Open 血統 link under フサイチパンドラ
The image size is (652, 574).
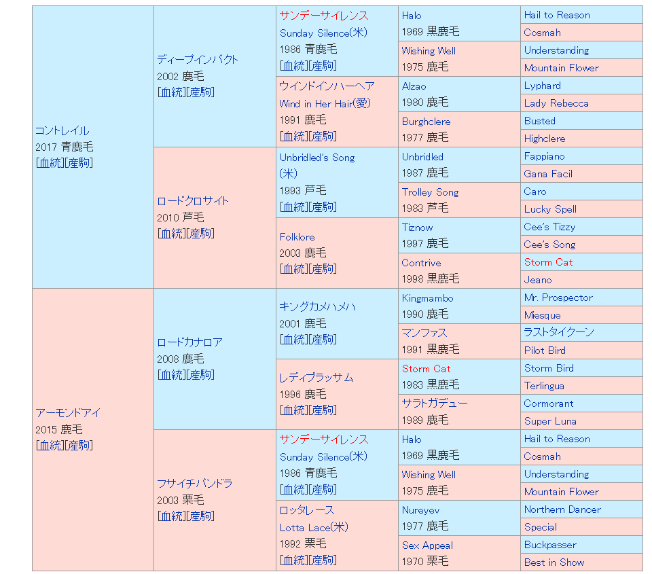[172, 516]
